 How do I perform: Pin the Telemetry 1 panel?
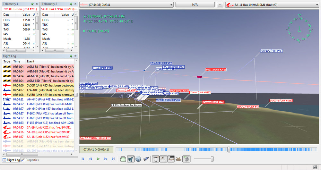click(x=32, y=4)
